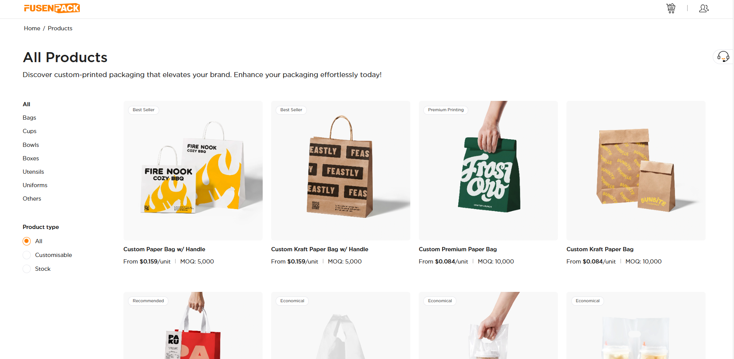The image size is (734, 359).
Task: Select the All product type radio
Action: click(26, 241)
